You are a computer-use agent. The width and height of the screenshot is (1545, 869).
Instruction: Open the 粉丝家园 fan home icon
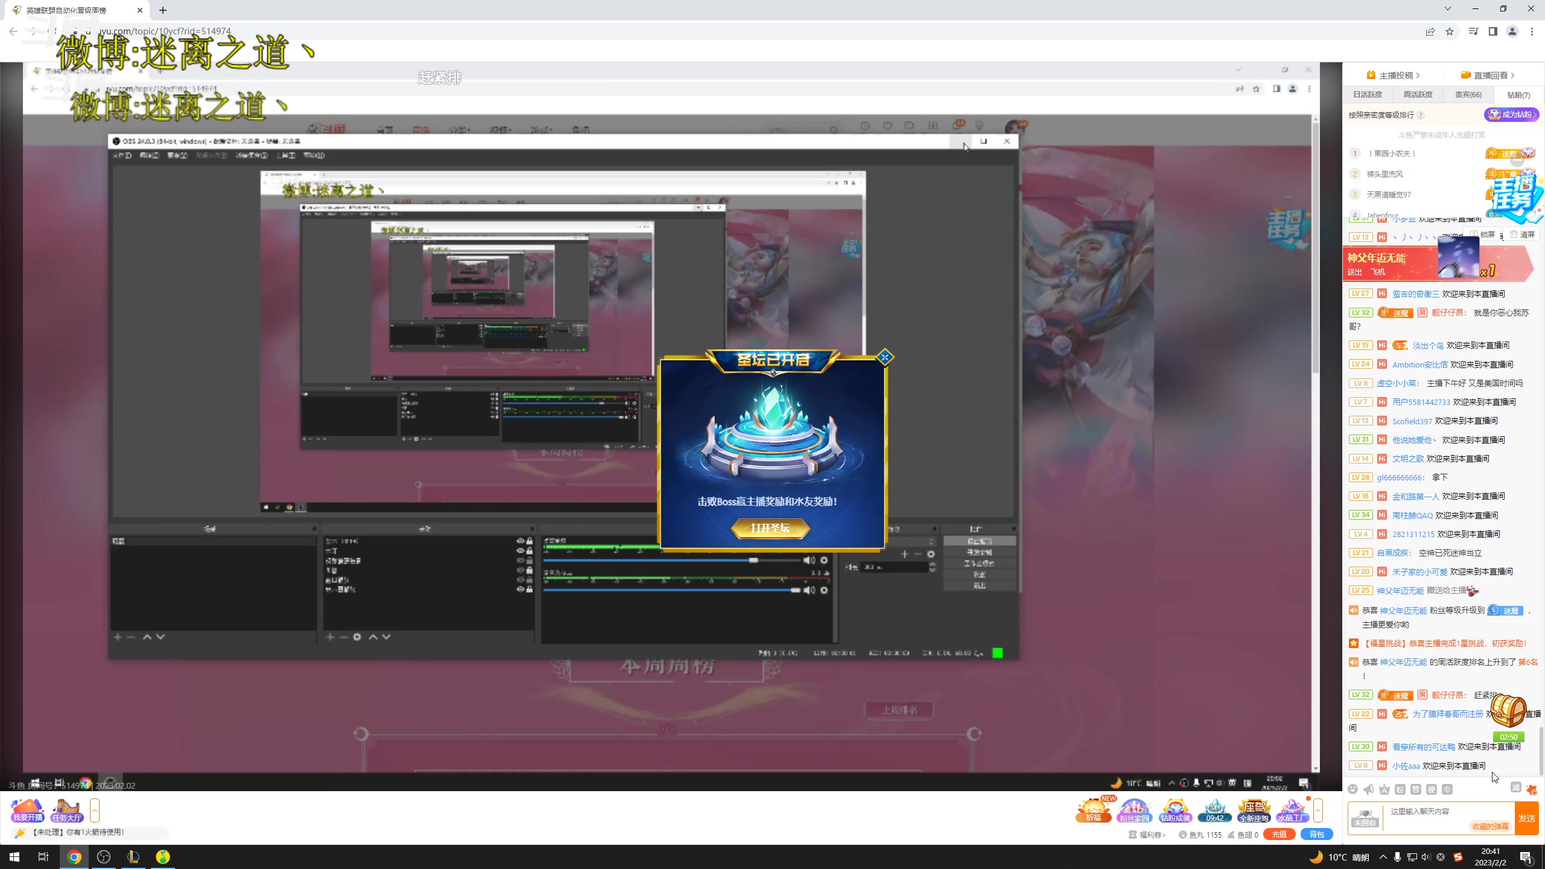(1134, 810)
